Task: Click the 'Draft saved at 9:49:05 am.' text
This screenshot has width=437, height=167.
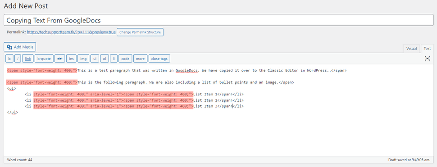Action: (409, 160)
